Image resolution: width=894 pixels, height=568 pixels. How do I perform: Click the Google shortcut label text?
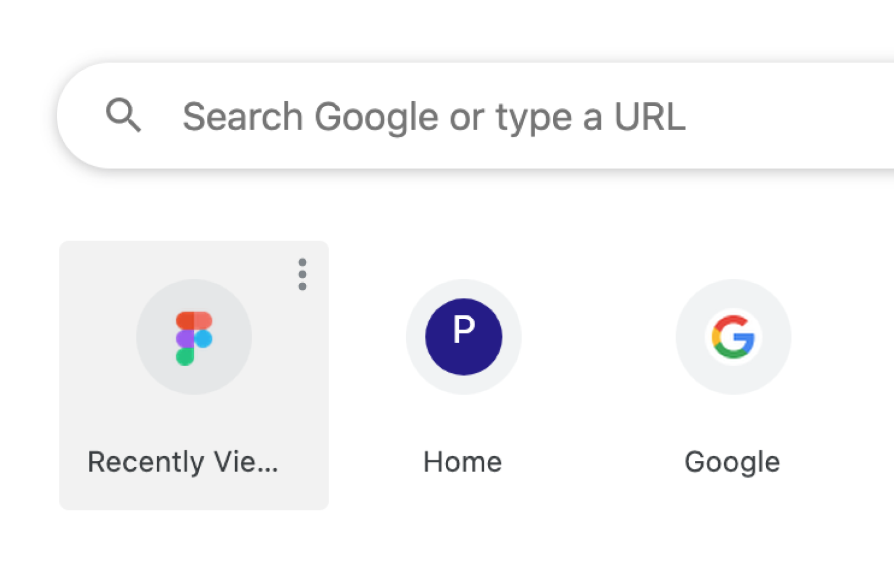pos(732,462)
